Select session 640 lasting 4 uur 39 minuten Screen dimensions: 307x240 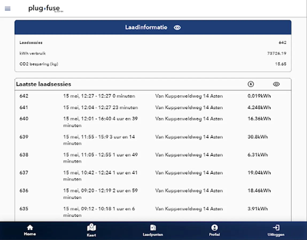[153, 122]
